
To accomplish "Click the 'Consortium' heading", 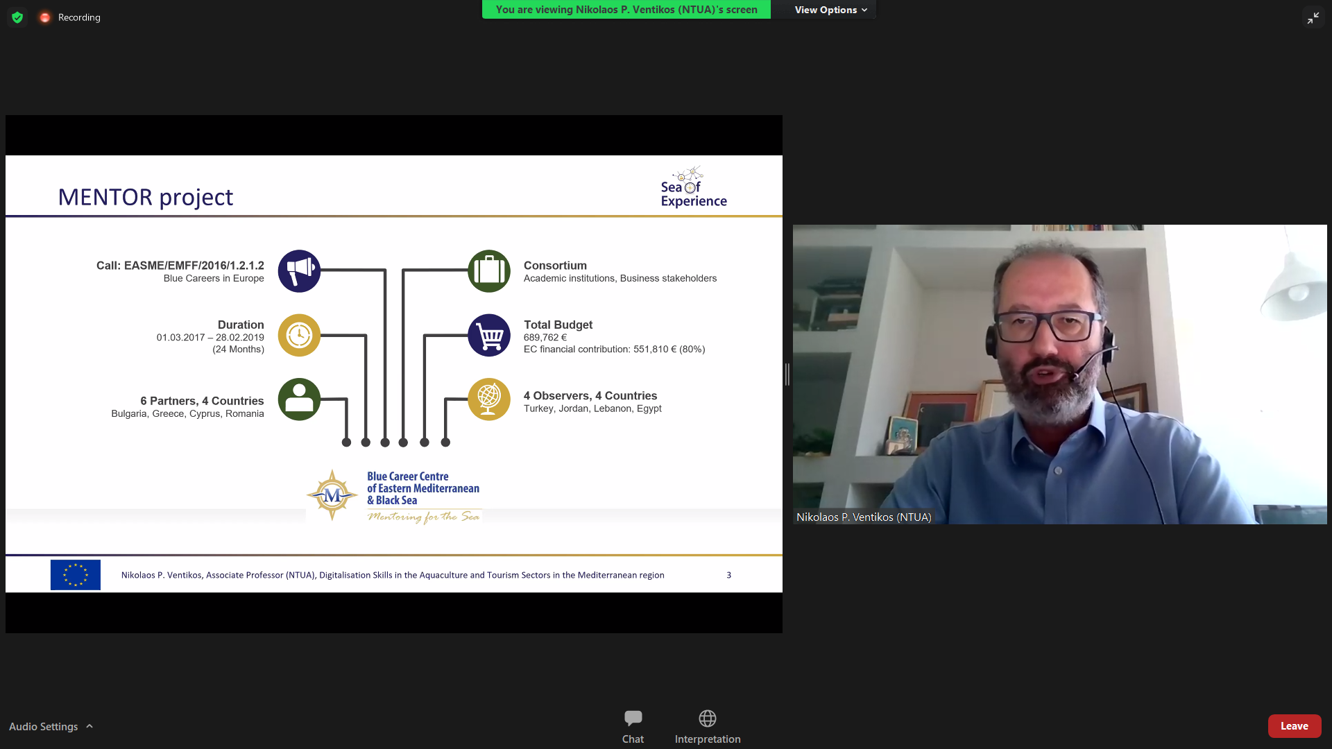I will [x=555, y=266].
